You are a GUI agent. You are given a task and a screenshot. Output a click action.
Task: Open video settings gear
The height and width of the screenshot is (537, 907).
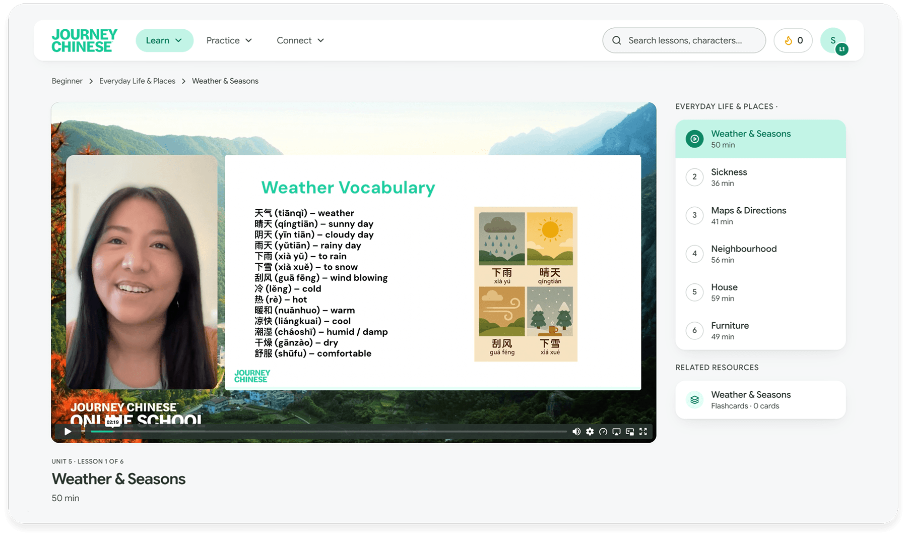(x=590, y=432)
